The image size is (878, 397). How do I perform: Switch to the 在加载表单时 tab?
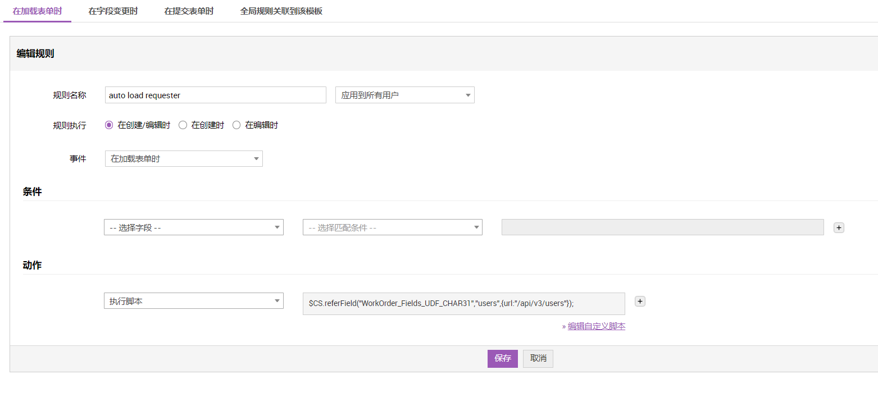point(37,11)
